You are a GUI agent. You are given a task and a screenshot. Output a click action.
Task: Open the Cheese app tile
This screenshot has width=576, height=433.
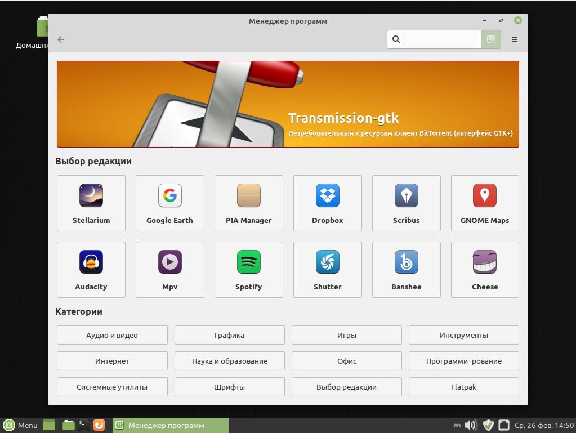tap(485, 270)
